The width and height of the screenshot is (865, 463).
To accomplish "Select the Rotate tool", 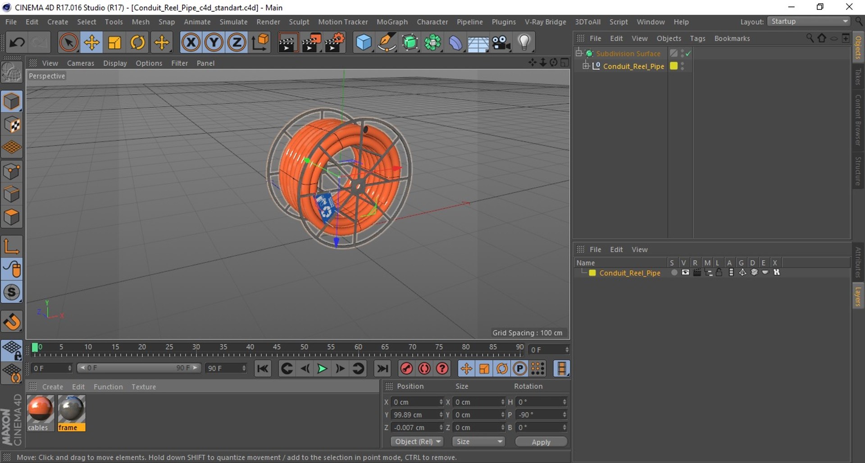I will click(138, 43).
